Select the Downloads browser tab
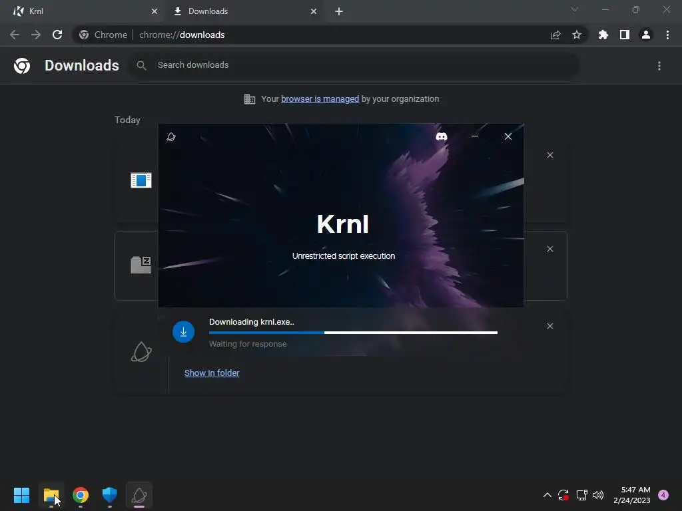This screenshot has height=511, width=682. tap(244, 11)
